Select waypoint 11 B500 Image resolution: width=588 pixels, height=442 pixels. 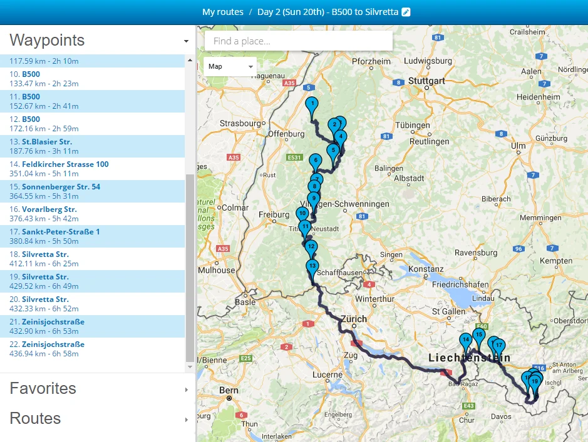(x=92, y=101)
